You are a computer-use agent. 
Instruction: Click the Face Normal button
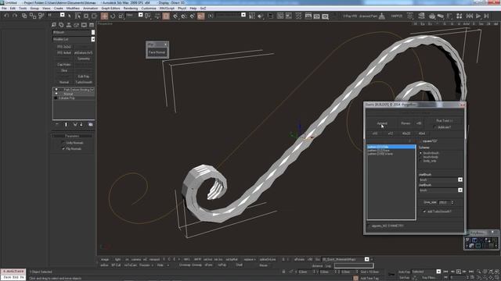click(157, 52)
